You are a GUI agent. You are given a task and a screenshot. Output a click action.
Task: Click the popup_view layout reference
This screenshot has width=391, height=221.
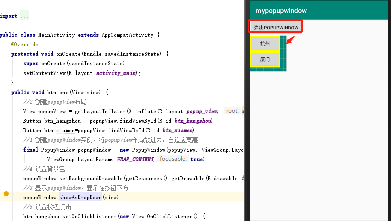coord(202,111)
